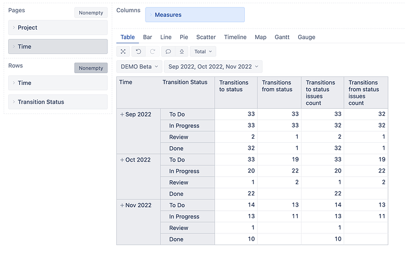Click the redo arrow icon
This screenshot has height=258, width=405.
[x=153, y=51]
